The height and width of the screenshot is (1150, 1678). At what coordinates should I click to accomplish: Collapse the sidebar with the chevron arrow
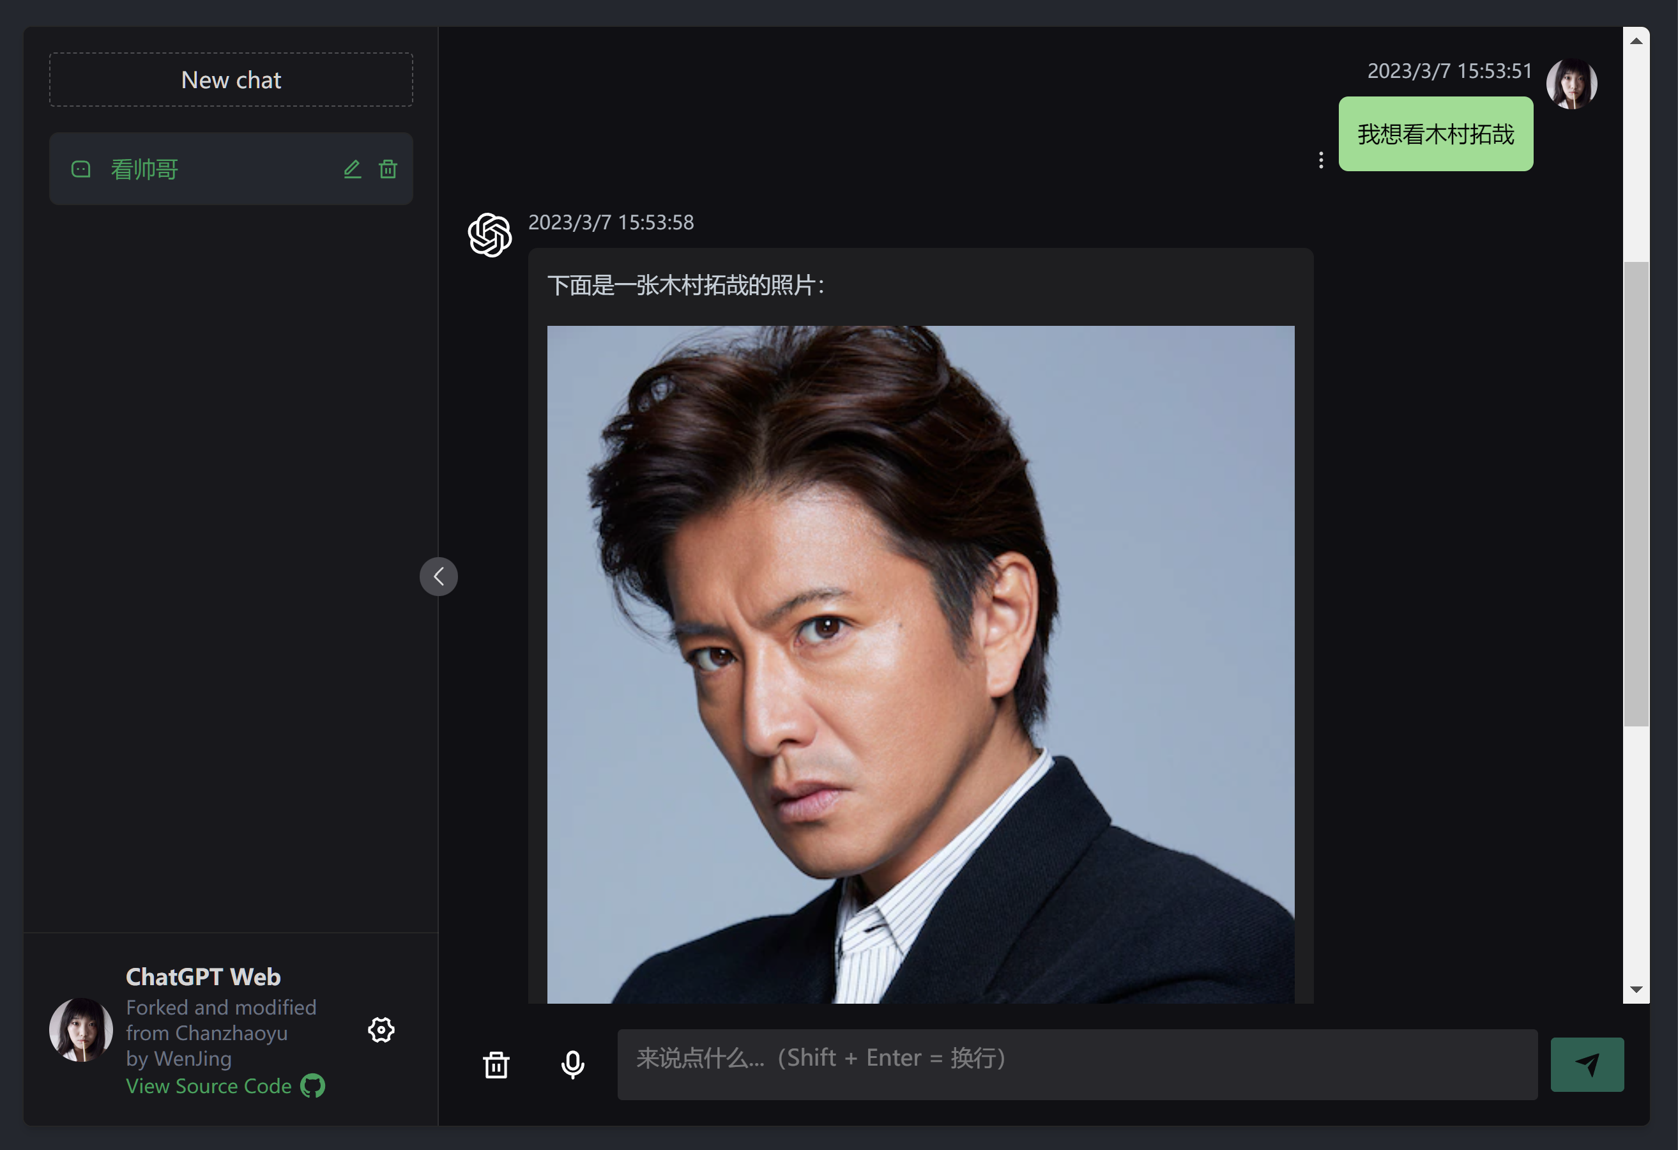coord(438,576)
